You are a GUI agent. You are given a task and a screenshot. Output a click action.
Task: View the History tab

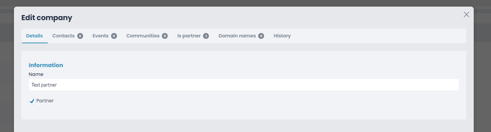coord(282,36)
